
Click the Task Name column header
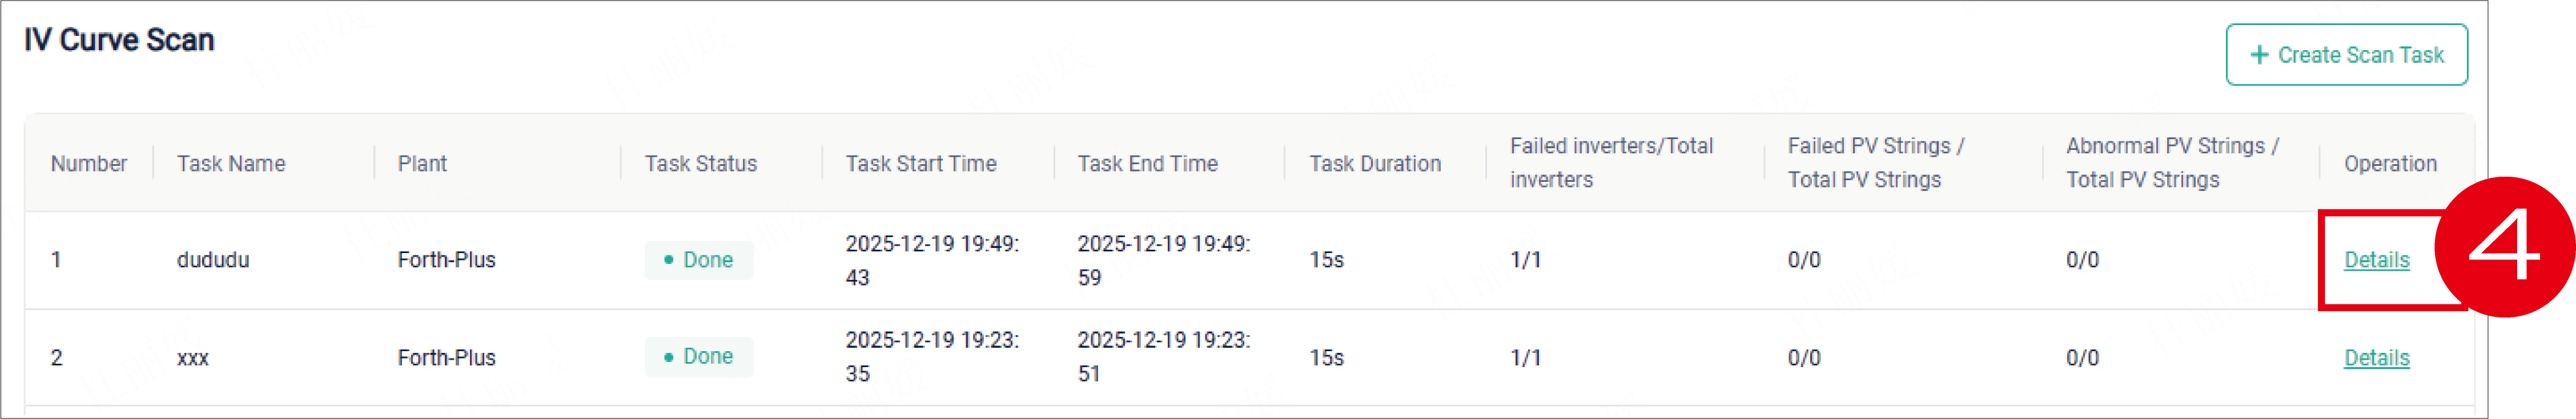pos(231,164)
